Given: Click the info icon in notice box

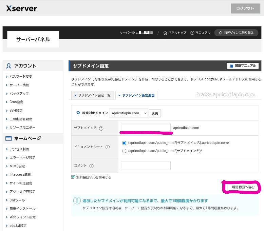Looking at the screenshot, I should tap(77, 200).
